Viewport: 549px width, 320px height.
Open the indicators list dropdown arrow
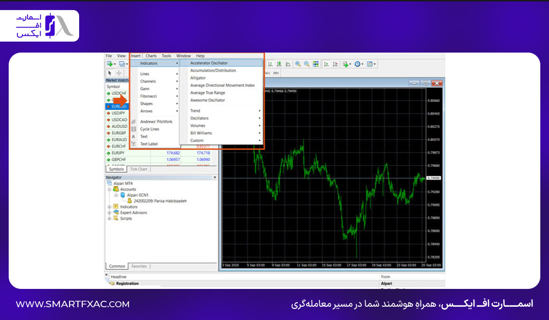351,64
